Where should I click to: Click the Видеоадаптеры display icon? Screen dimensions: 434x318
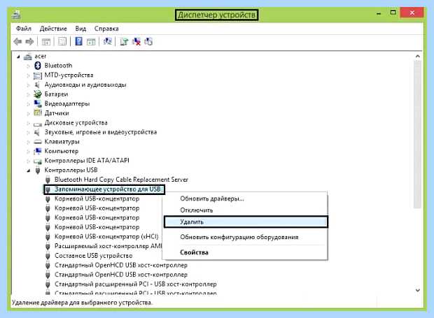[38, 103]
